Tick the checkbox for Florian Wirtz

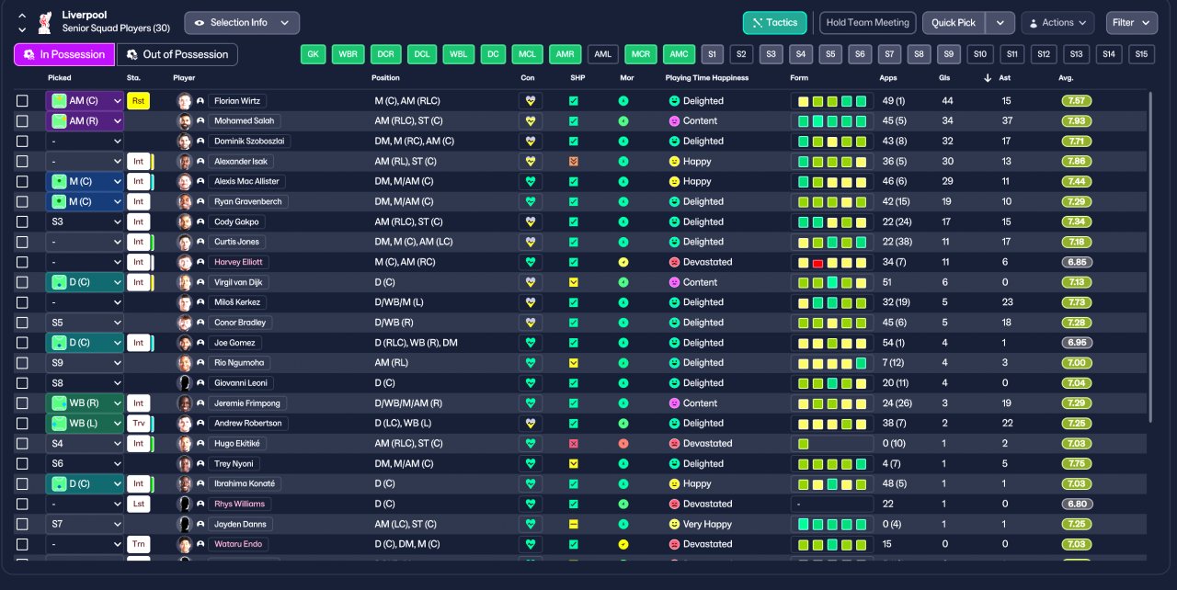[x=22, y=101]
